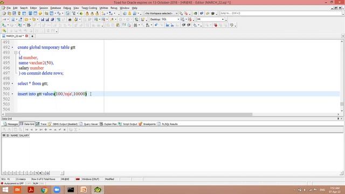This screenshot has width=345, height=194.
Task: Click the Execute as script icon
Action: pyautogui.click(x=20, y=25)
